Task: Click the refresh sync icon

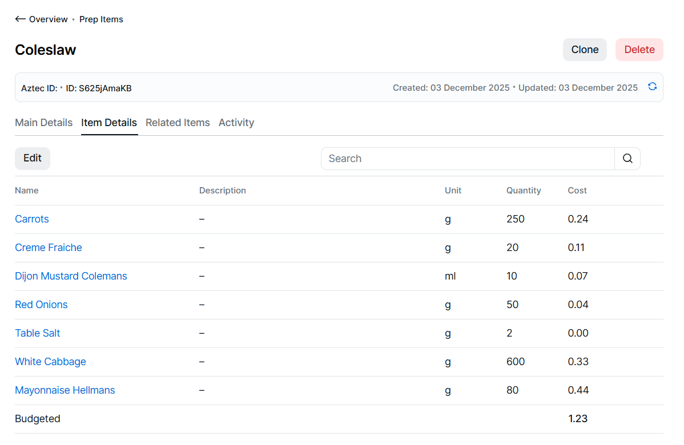Action: tap(652, 87)
